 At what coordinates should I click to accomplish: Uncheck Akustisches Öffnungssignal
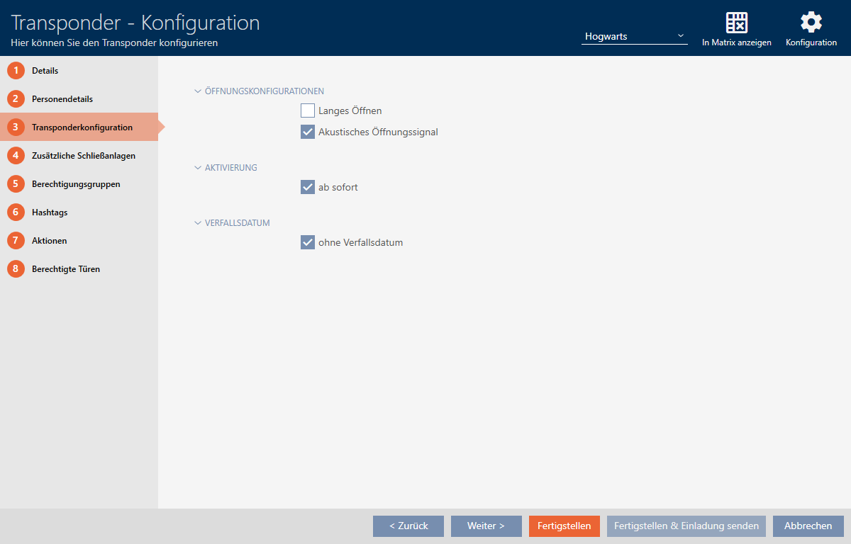pyautogui.click(x=308, y=132)
